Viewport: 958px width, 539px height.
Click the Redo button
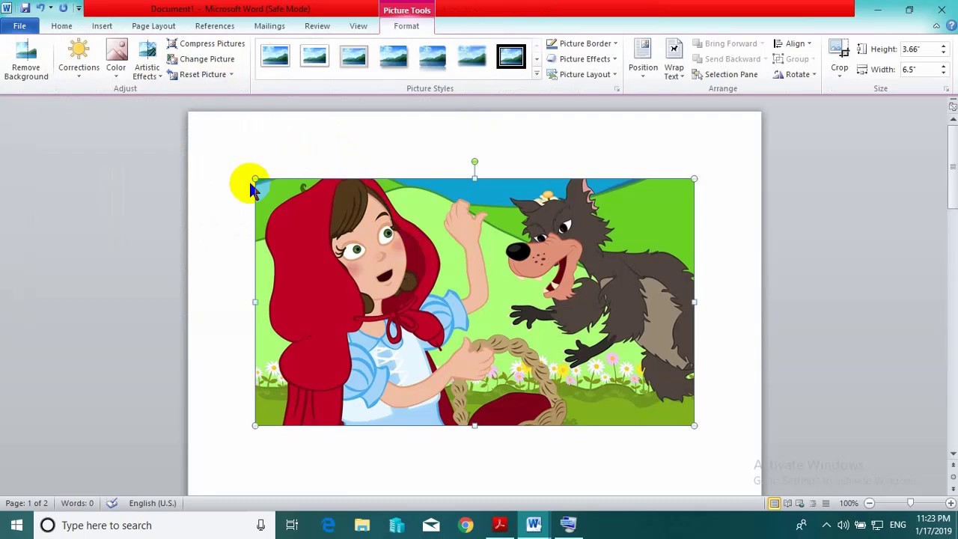point(63,9)
